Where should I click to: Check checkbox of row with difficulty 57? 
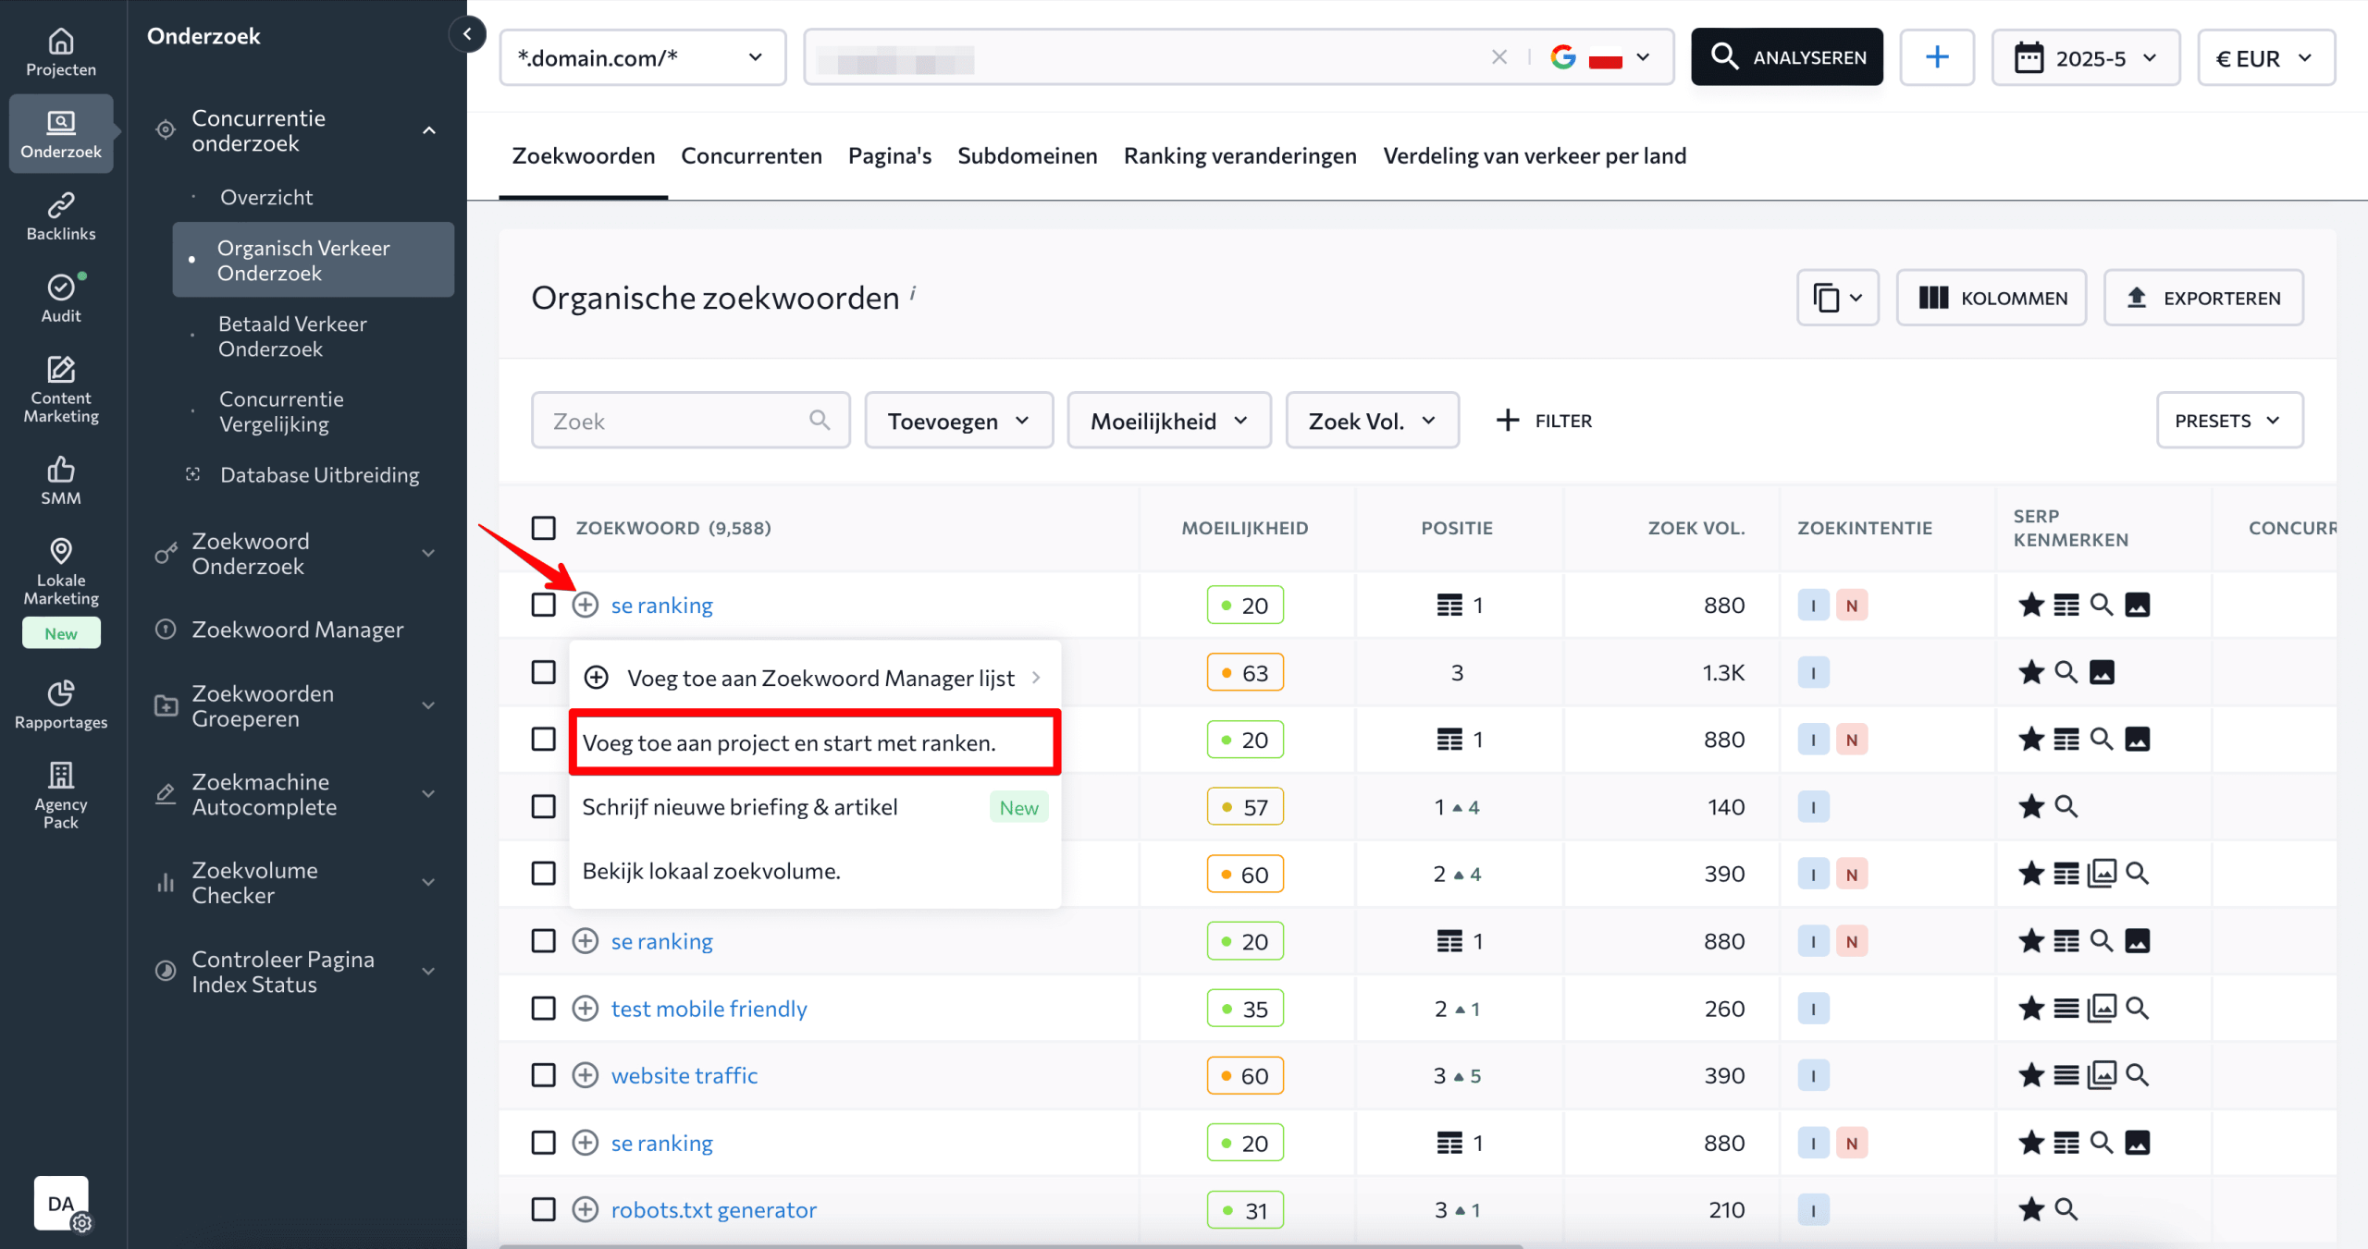544,806
